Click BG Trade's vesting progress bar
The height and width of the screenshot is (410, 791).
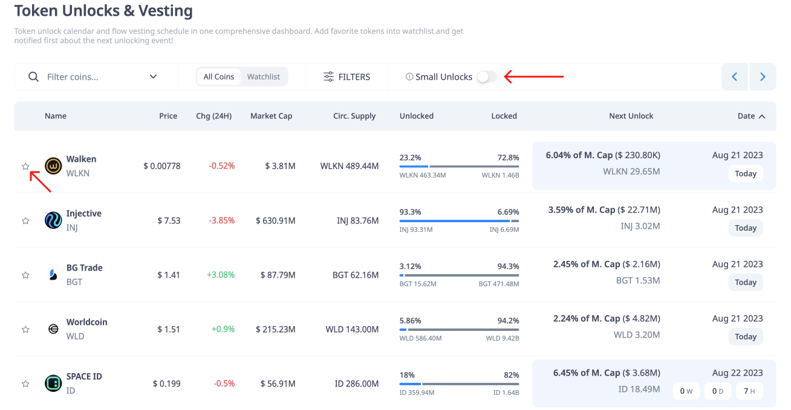[459, 275]
